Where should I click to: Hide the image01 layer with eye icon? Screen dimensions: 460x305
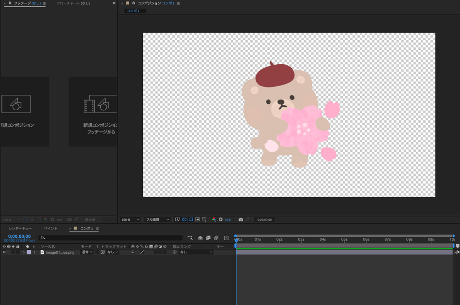click(4, 252)
